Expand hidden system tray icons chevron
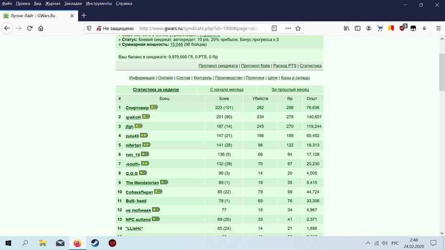 point(368,243)
